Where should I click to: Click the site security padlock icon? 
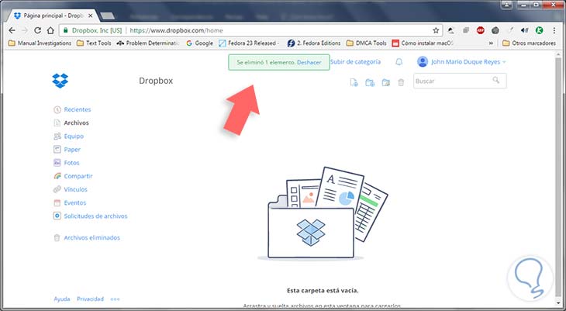(x=65, y=30)
